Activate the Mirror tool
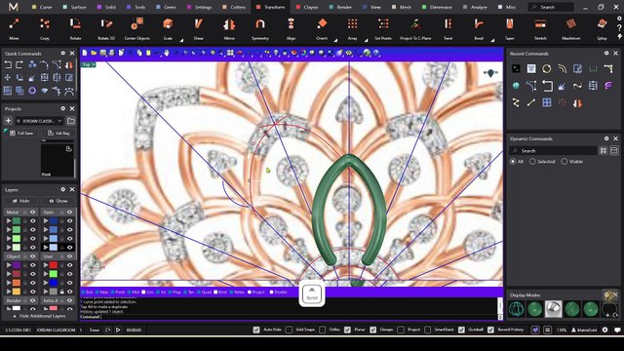The image size is (624, 351). (229, 28)
